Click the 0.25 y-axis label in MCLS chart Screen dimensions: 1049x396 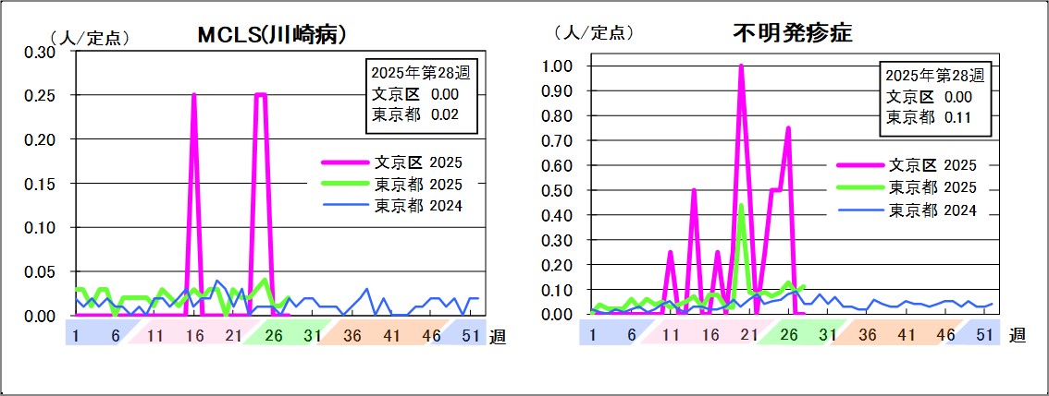click(x=41, y=95)
